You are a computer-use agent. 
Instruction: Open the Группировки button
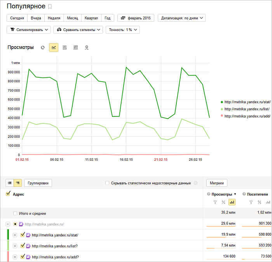point(38,183)
